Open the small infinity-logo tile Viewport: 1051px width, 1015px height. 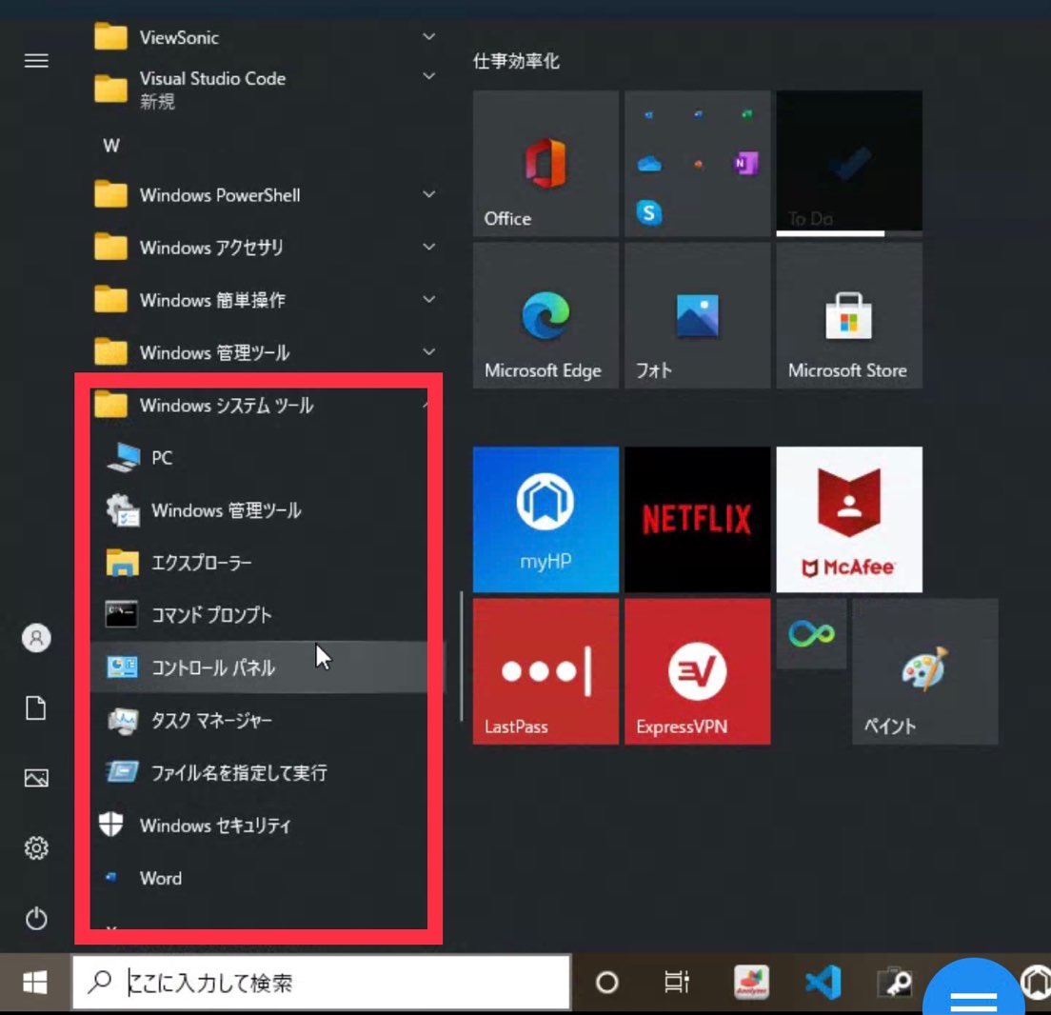pyautogui.click(x=811, y=633)
